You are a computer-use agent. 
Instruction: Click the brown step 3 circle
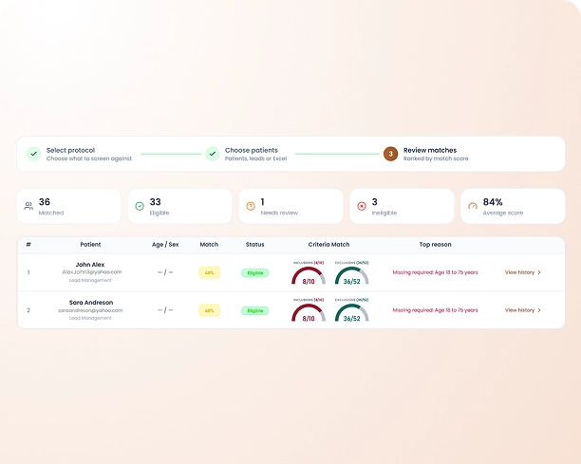[390, 154]
